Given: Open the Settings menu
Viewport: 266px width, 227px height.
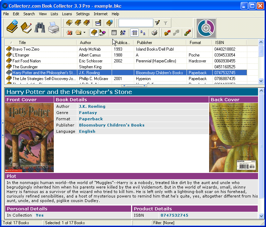Looking at the screenshot, I should [x=83, y=14].
